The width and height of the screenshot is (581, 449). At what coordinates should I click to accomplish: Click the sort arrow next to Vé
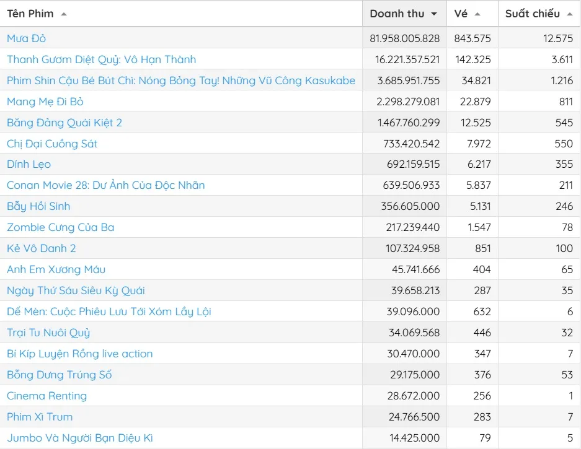477,14
